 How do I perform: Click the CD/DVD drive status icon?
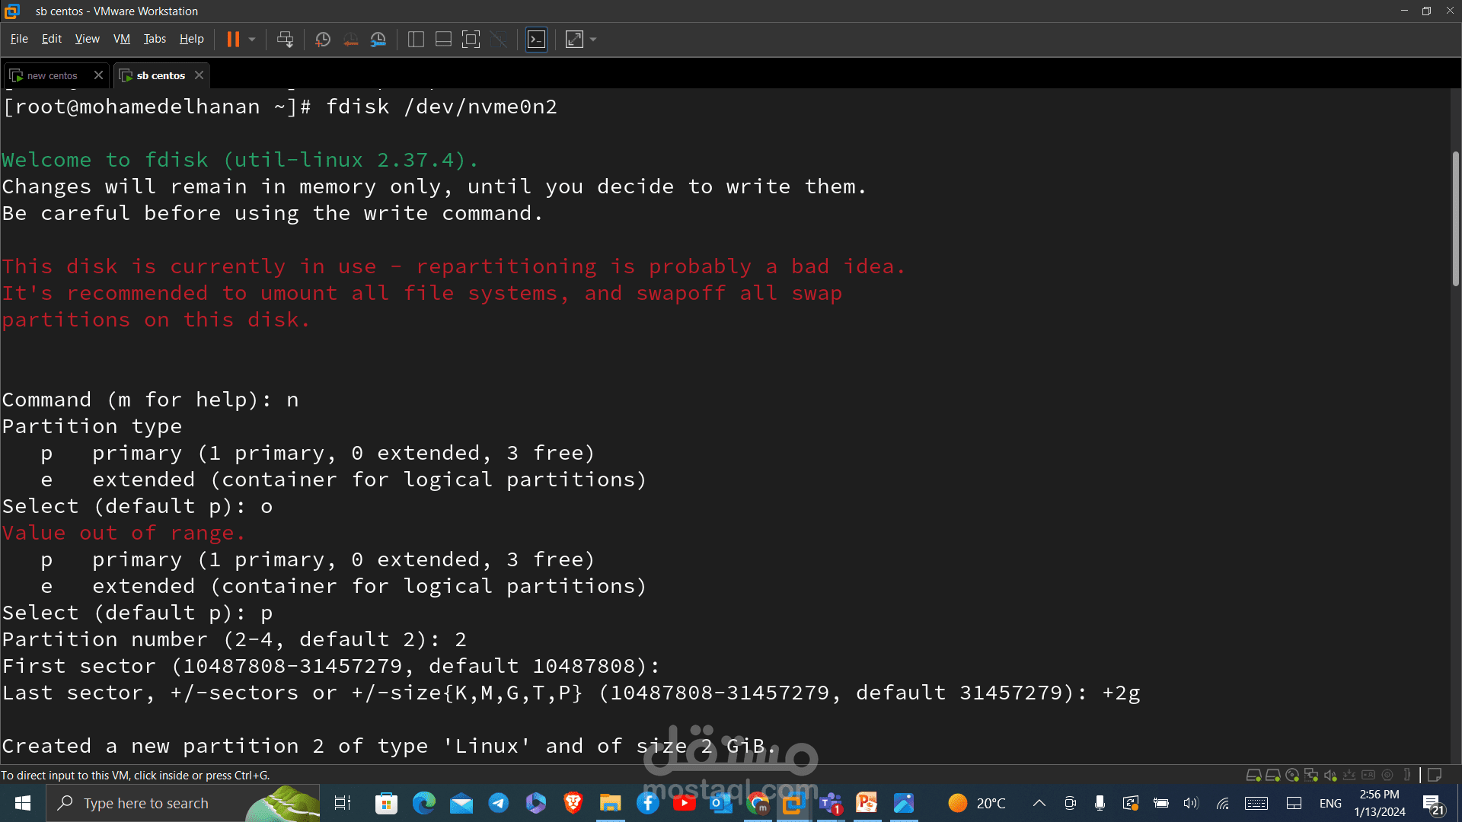[x=1292, y=775]
